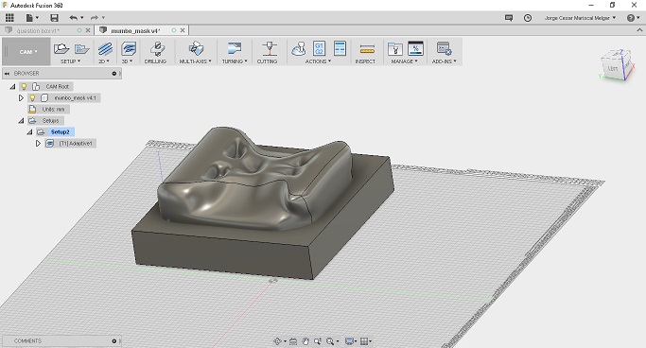
Task: Select the Pan hand tool
Action: coord(306,341)
